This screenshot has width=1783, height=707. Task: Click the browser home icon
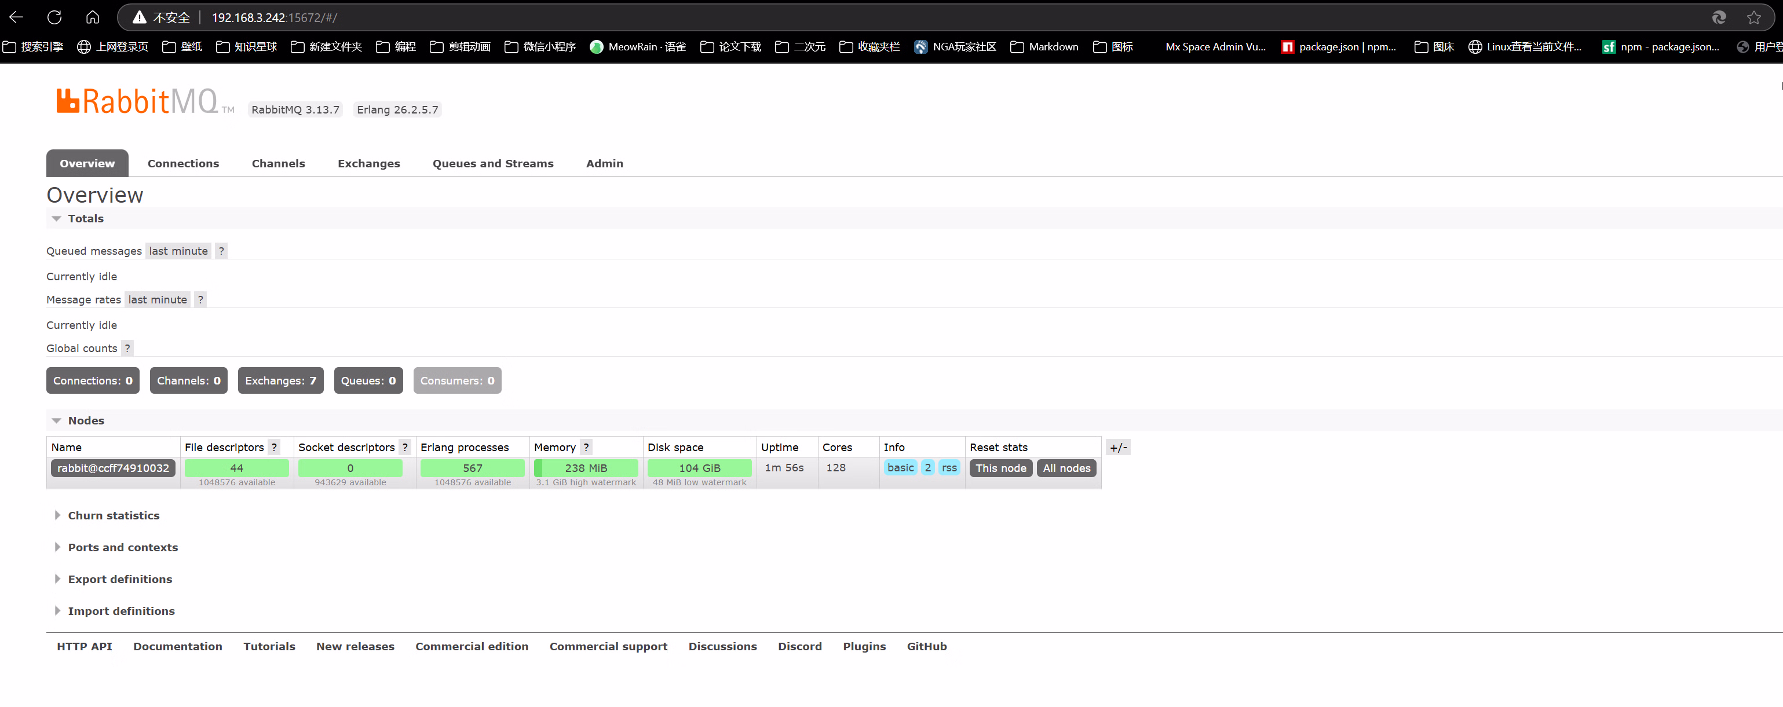pyautogui.click(x=92, y=17)
